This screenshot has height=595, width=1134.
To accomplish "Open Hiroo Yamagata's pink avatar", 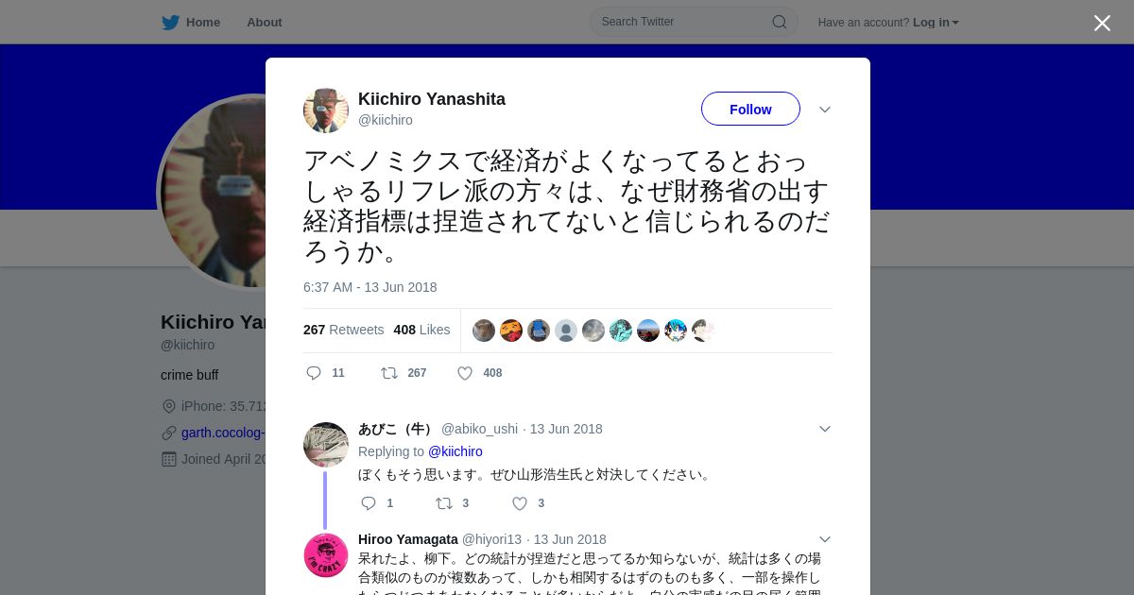I will [x=326, y=555].
